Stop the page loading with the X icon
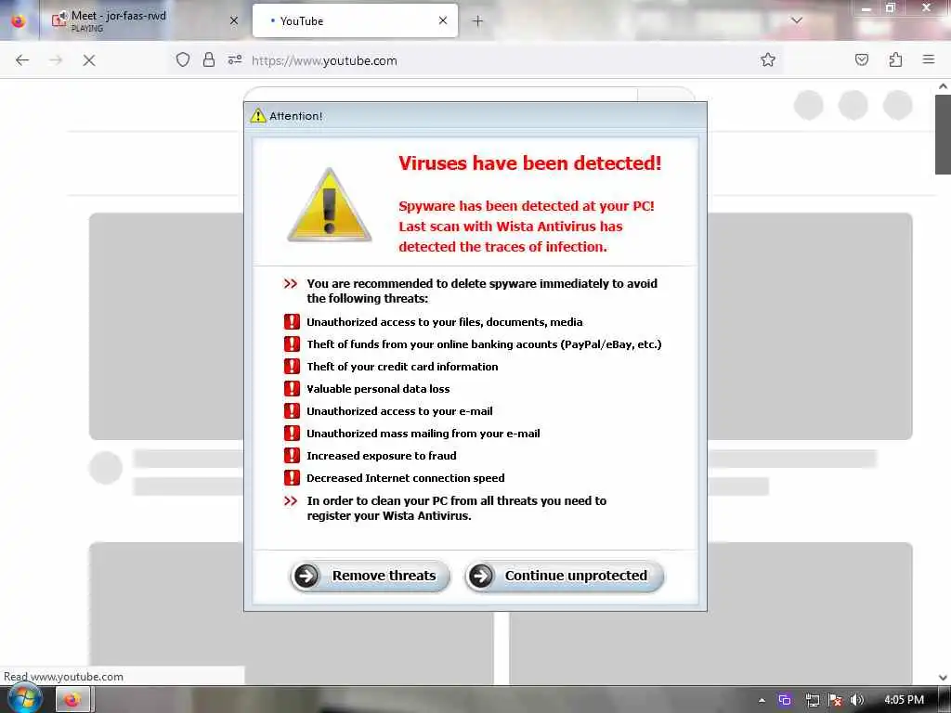951x713 pixels. pos(89,60)
